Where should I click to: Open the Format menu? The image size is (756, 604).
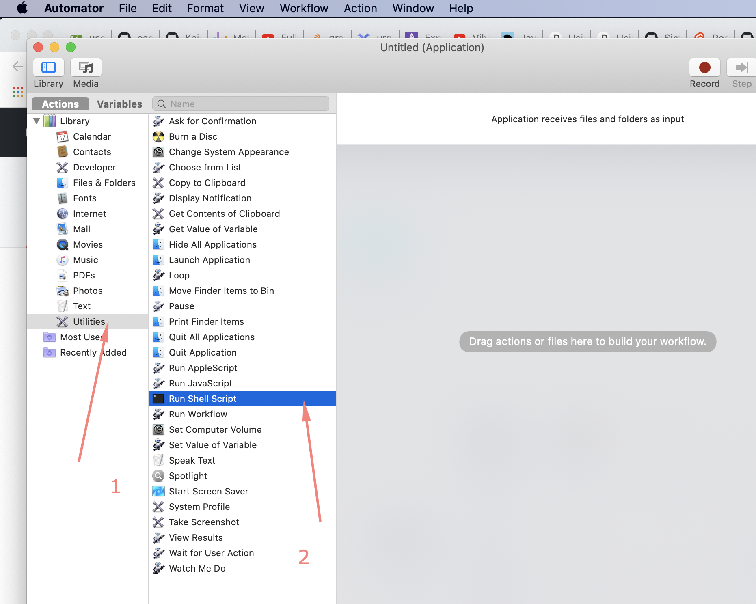205,8
